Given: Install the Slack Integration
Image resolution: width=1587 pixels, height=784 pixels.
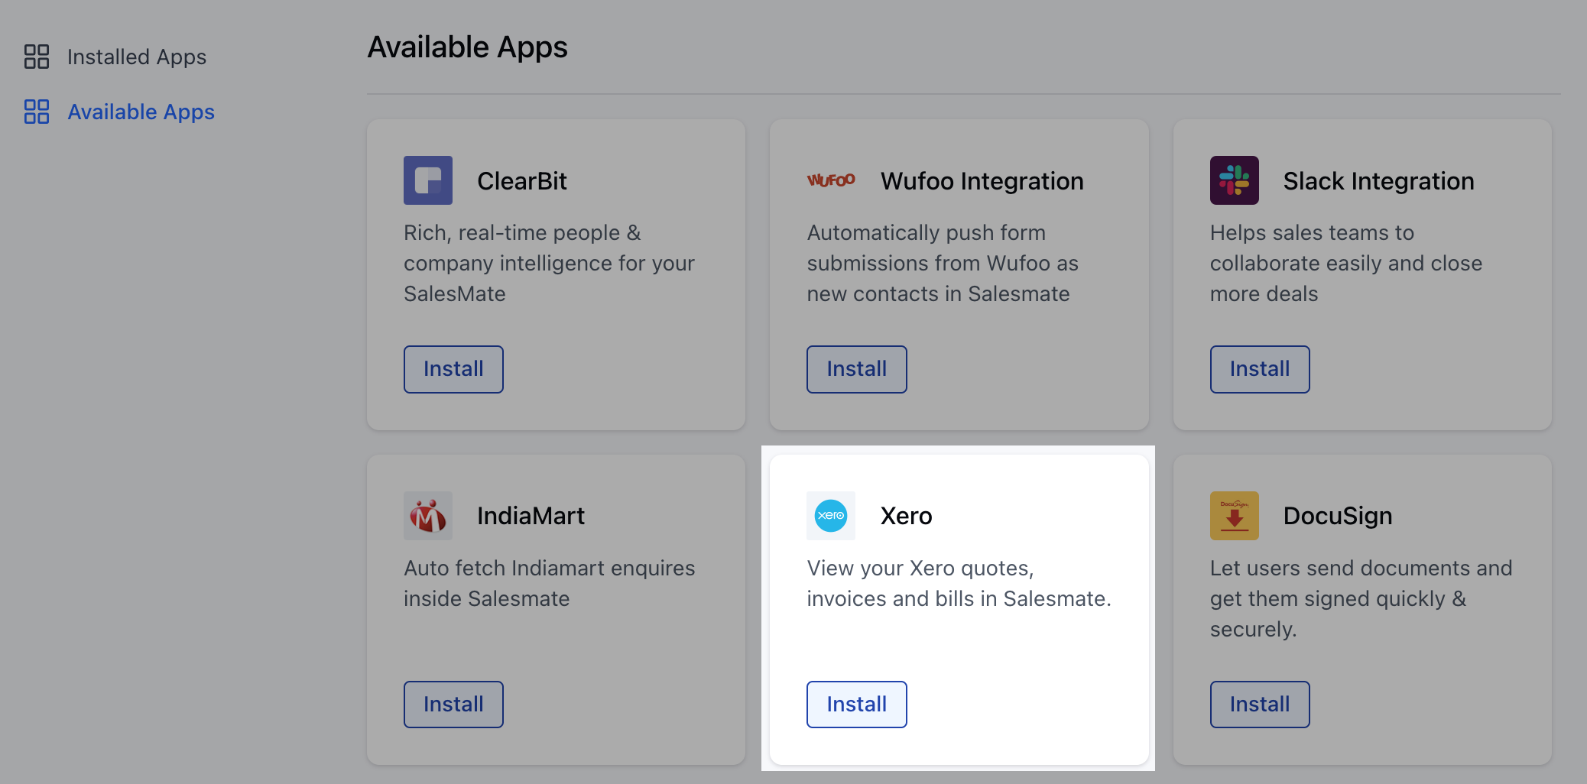Looking at the screenshot, I should 1260,369.
